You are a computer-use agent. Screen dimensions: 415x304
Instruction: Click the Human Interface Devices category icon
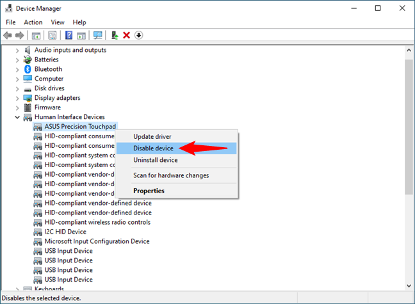pos(28,117)
